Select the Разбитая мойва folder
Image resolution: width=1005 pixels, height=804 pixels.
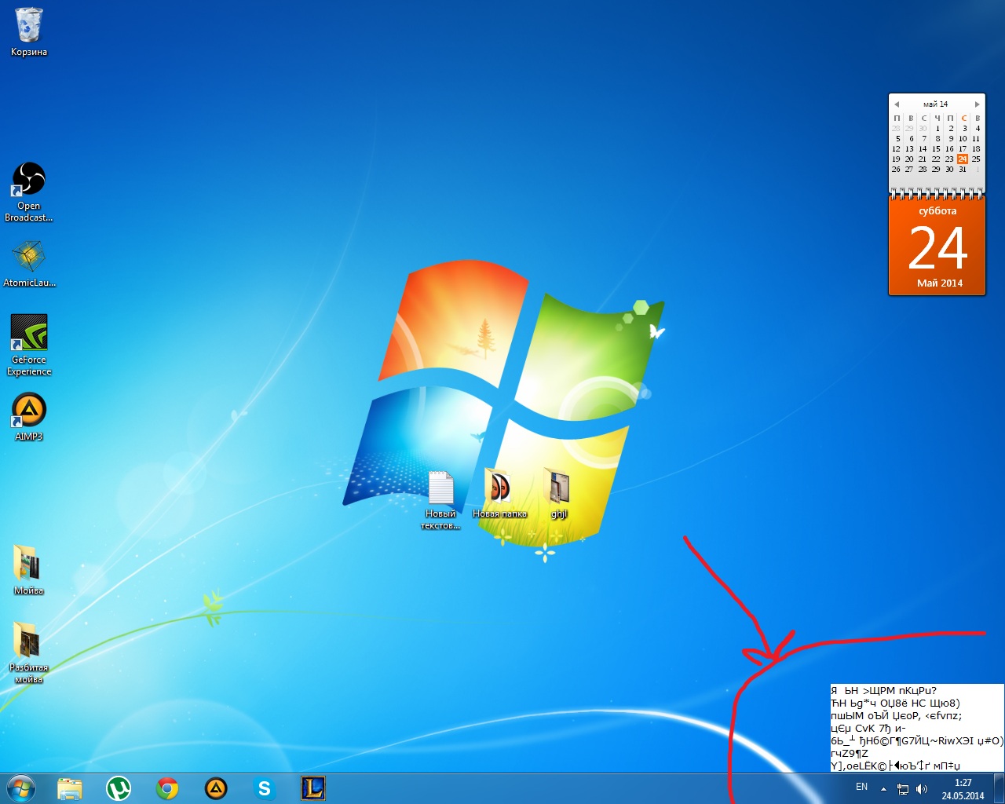pos(29,652)
